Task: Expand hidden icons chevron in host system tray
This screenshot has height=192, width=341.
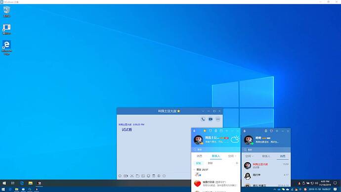Action: pos(275,190)
